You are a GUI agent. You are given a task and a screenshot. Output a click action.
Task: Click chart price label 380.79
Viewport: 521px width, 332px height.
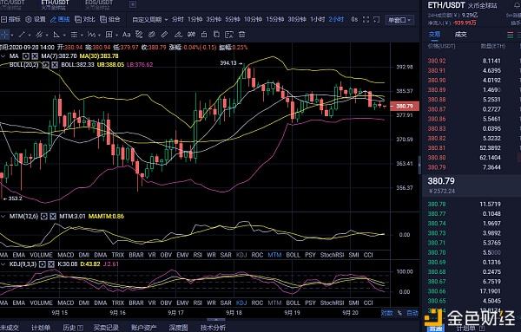(x=405, y=106)
